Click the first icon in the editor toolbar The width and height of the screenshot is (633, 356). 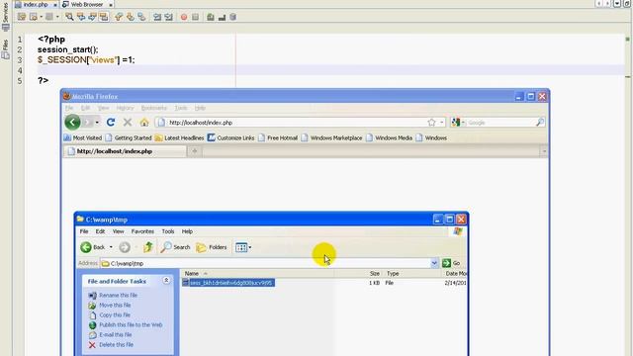click(x=22, y=17)
